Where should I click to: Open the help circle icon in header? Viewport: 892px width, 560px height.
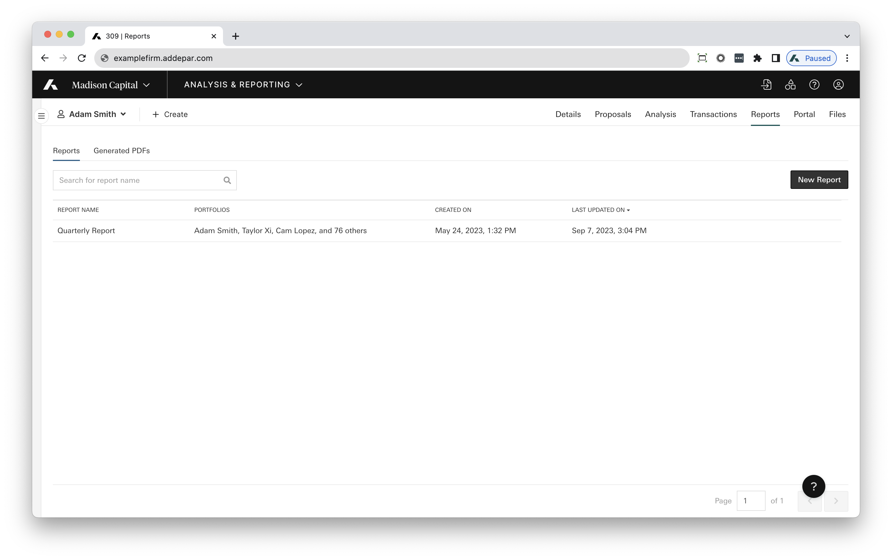coord(814,85)
